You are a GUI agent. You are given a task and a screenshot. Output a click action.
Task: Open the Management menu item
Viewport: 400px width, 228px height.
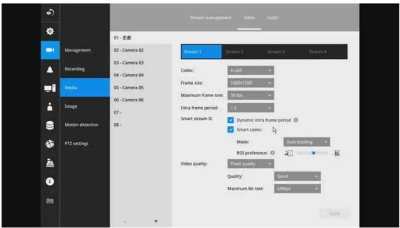pyautogui.click(x=85, y=50)
